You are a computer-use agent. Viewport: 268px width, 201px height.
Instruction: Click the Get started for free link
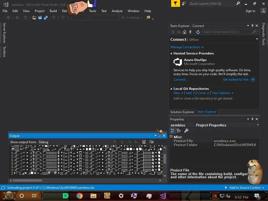[236, 80]
